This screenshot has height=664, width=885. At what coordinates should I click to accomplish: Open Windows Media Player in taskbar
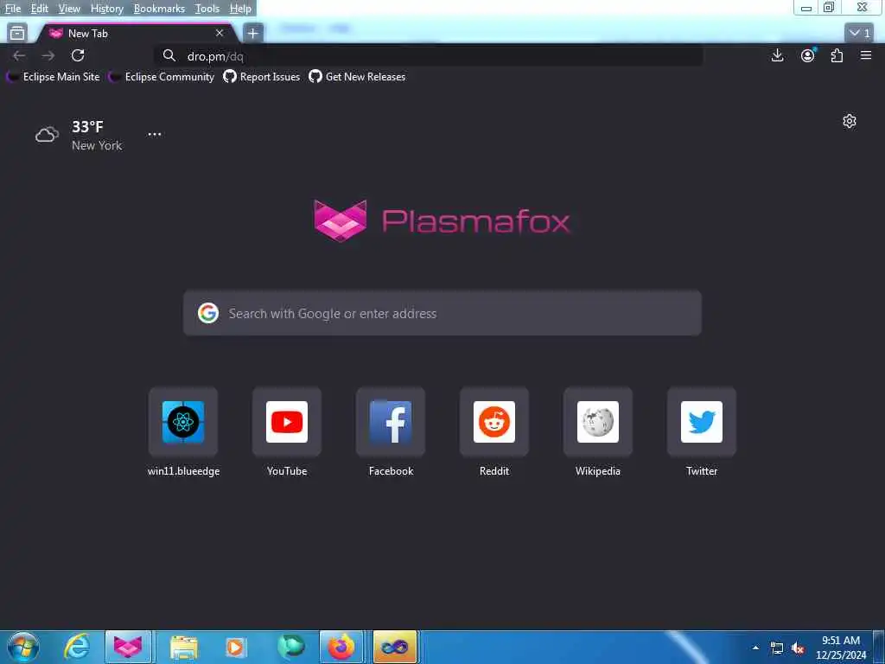pyautogui.click(x=236, y=647)
